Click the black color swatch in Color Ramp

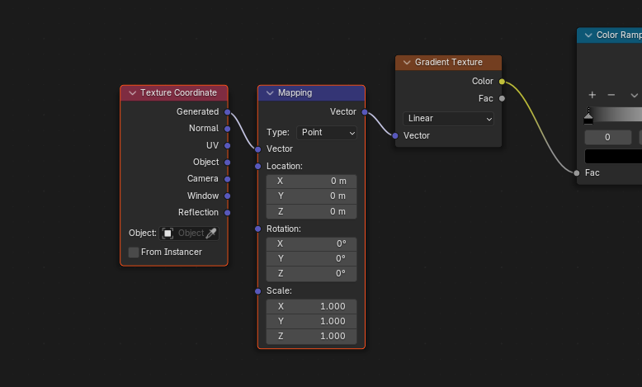tap(613, 157)
